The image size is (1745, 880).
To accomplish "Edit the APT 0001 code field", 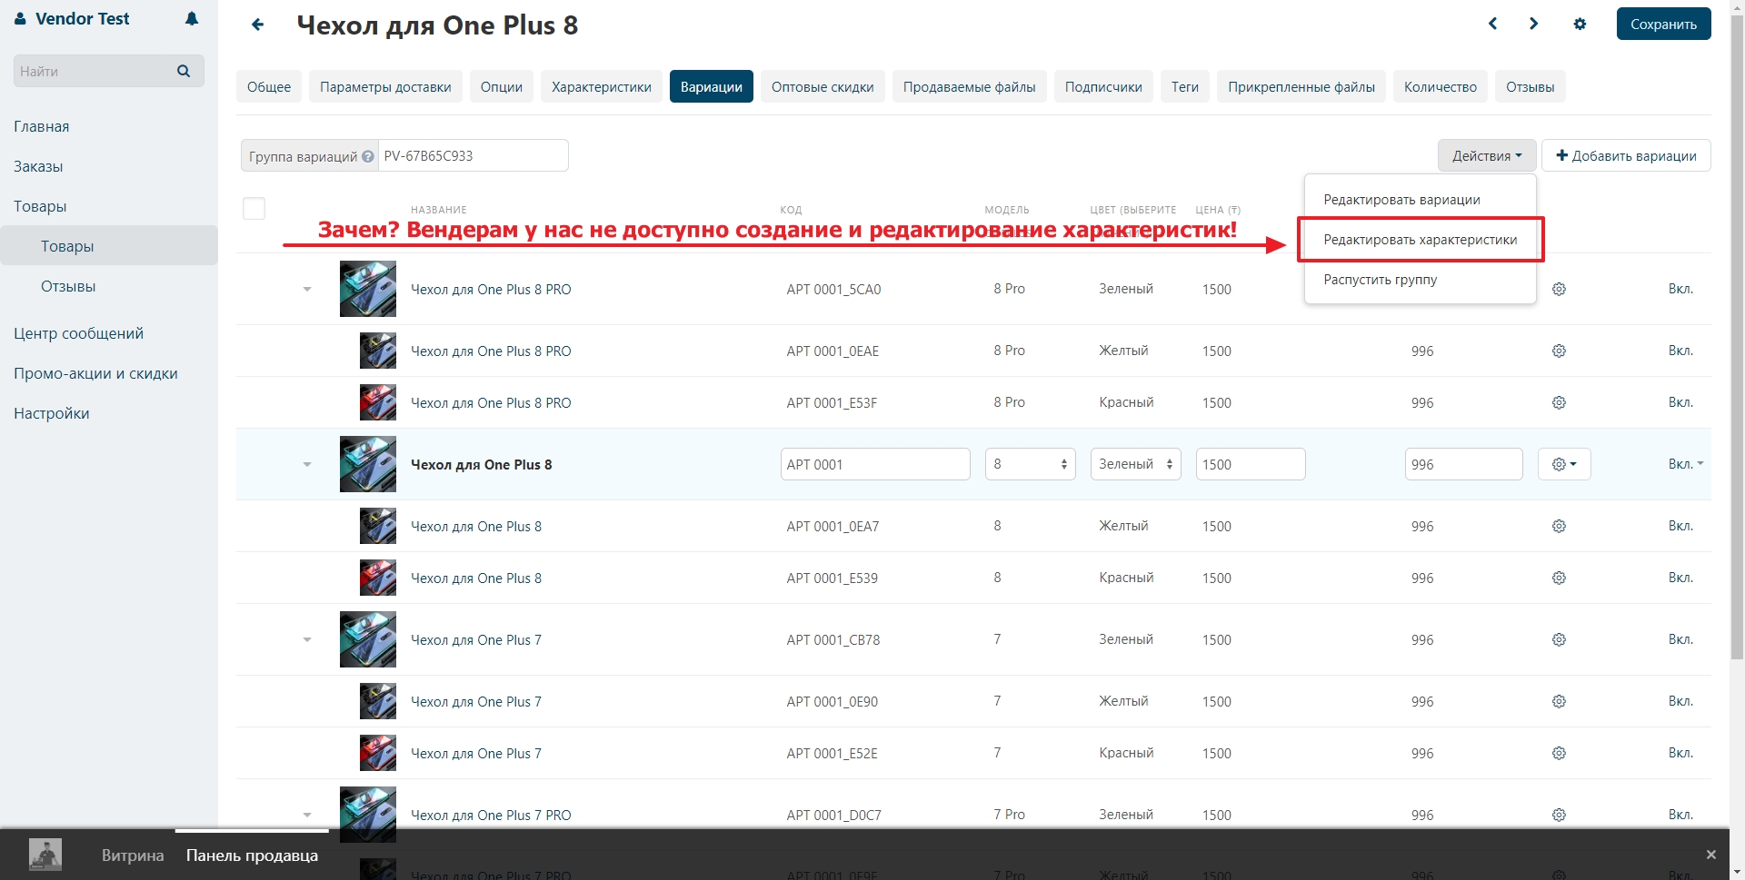I will click(x=875, y=464).
